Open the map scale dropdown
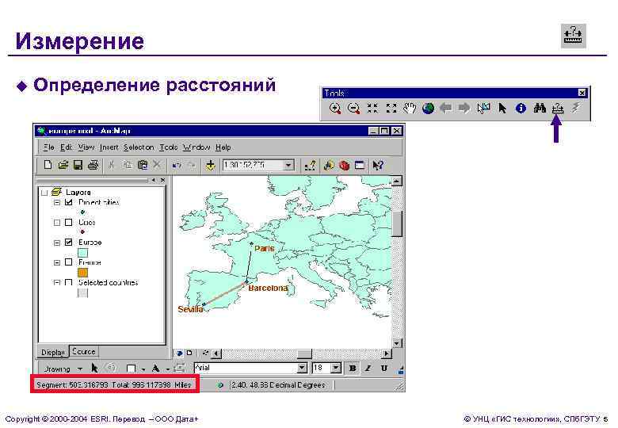Image resolution: width=618 pixels, height=428 pixels. pos(289,165)
